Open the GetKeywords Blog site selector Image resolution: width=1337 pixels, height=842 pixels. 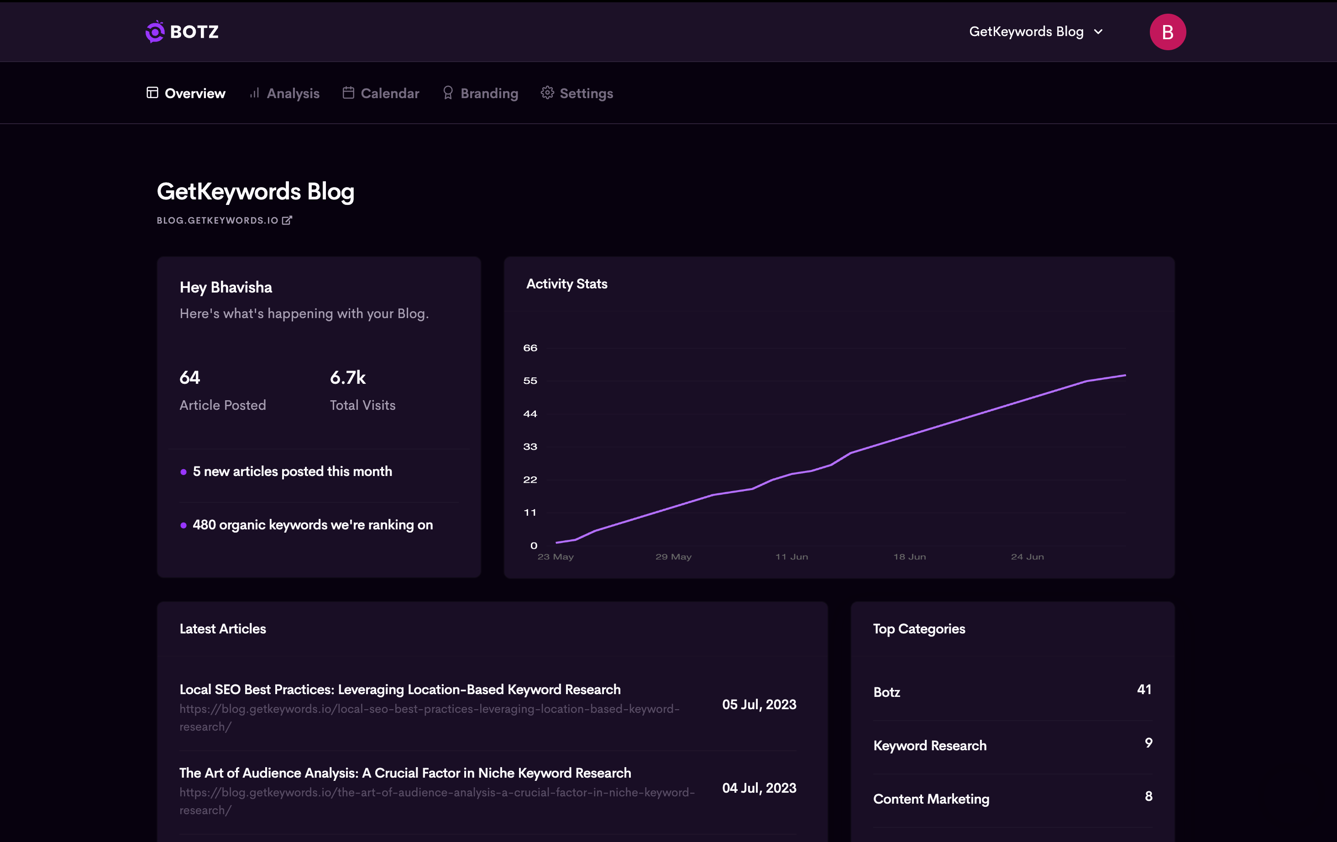tap(1026, 31)
